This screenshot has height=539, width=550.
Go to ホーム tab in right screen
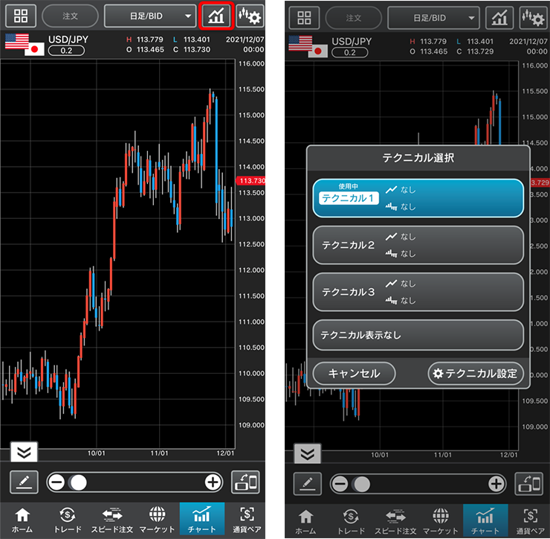click(305, 521)
